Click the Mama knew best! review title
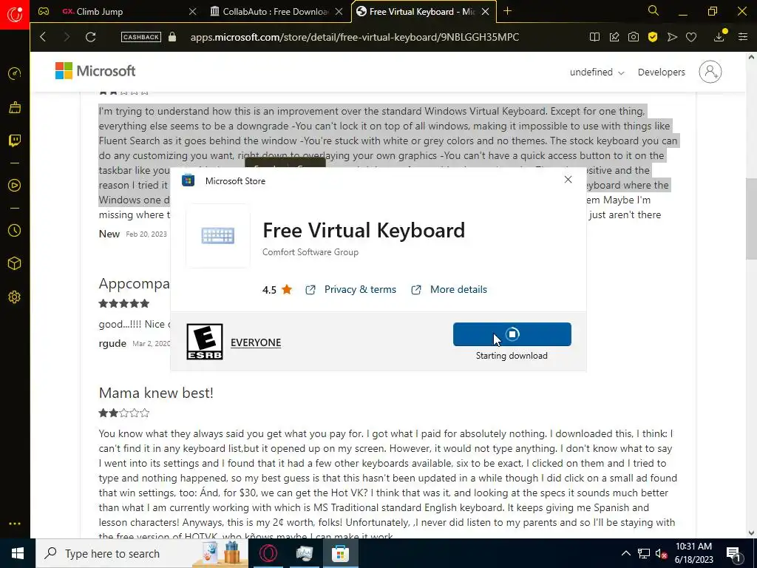The image size is (757, 568). tap(156, 393)
